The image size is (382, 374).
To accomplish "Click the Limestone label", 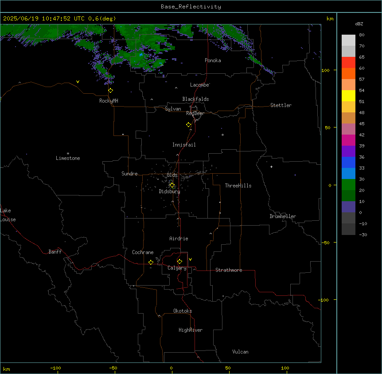I will (x=68, y=158).
